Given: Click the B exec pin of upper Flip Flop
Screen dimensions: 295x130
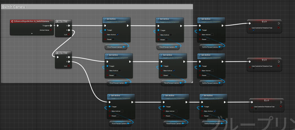Looking at the screenshot, I should 69,30.
